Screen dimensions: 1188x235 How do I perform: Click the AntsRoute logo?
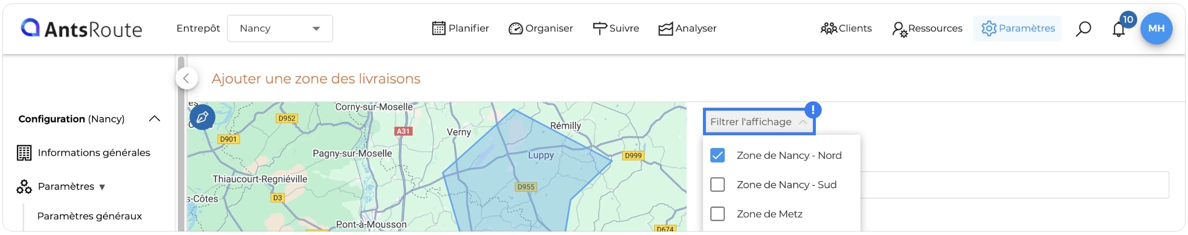[x=81, y=29]
